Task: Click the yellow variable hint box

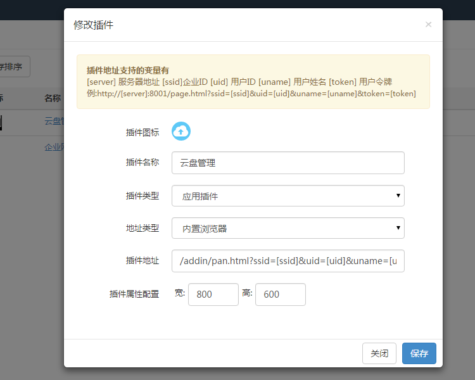Action: point(253,82)
